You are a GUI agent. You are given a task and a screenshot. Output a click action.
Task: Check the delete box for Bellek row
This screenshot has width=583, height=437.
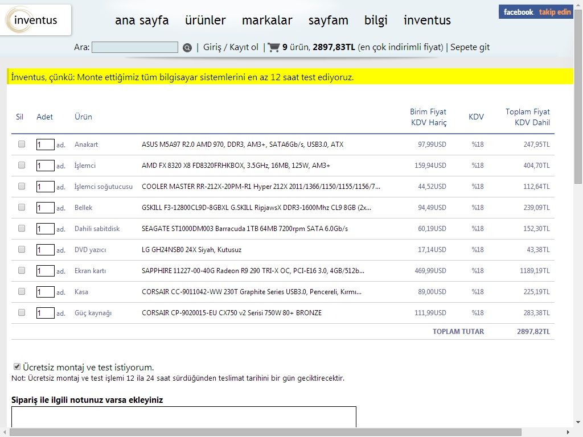(x=22, y=207)
